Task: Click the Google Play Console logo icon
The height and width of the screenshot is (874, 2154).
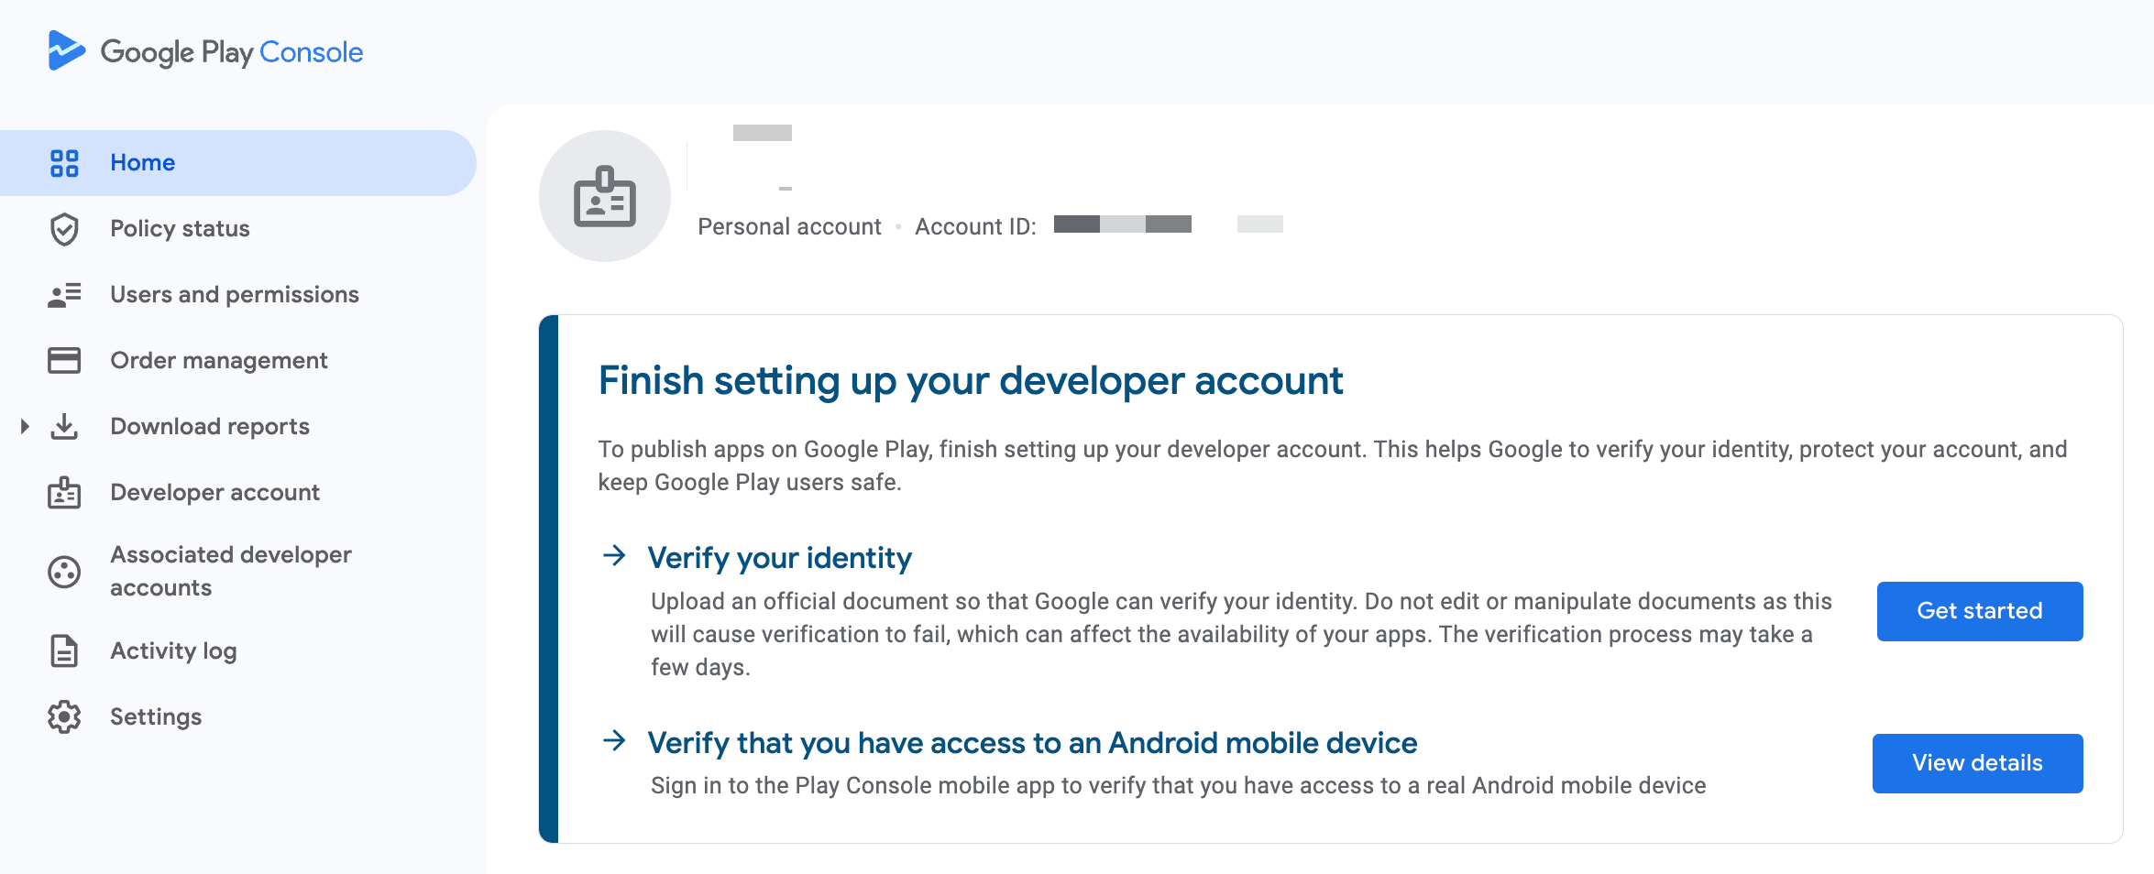Action: pyautogui.click(x=66, y=50)
